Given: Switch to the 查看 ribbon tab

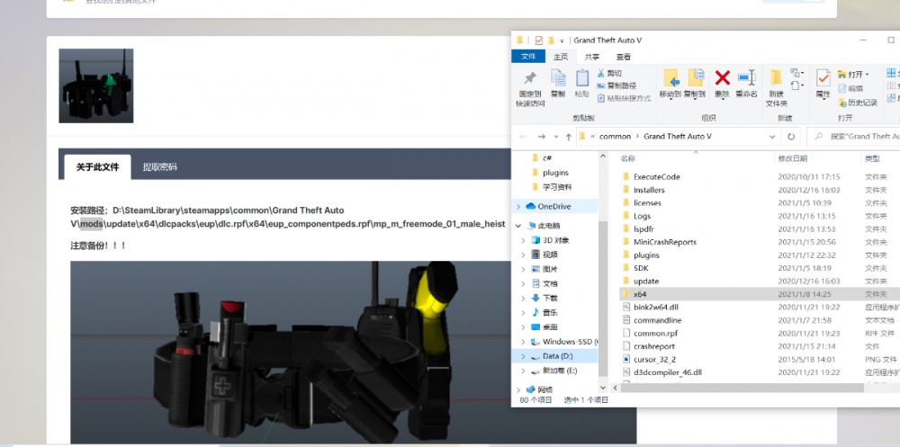Looking at the screenshot, I should [623, 57].
